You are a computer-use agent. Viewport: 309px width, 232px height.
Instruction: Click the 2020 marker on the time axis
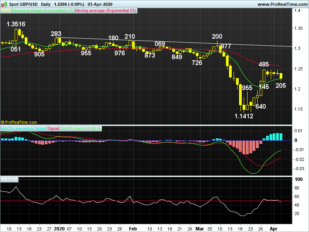(x=59, y=229)
